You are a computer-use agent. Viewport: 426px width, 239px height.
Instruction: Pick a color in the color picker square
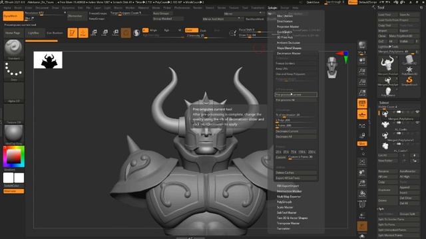13,157
